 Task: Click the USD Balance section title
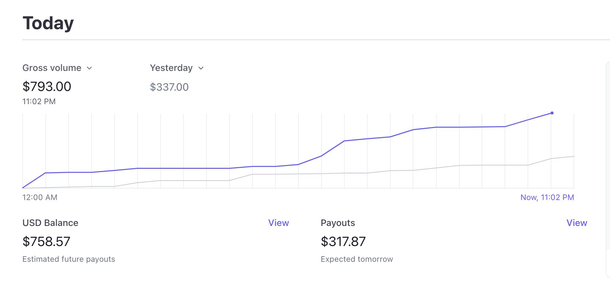[x=50, y=223]
